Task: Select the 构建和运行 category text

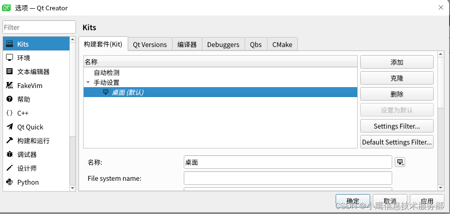Action: tap(34, 141)
